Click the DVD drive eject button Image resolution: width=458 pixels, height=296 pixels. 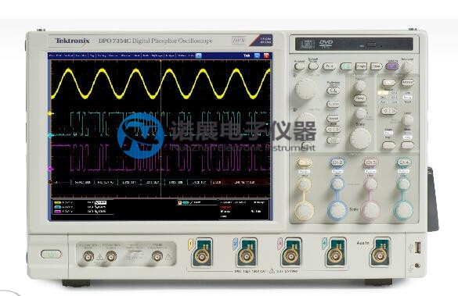[x=372, y=45]
